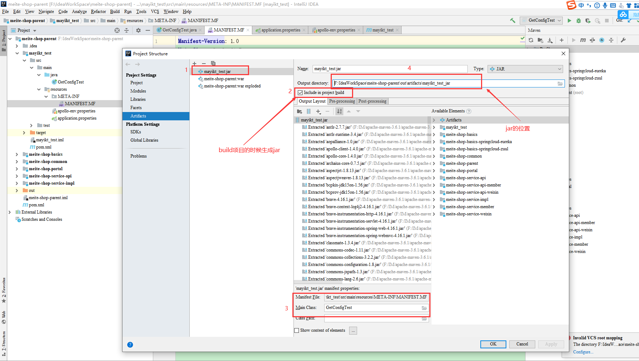Select the meite-shop-parent:war artifact

point(224,79)
